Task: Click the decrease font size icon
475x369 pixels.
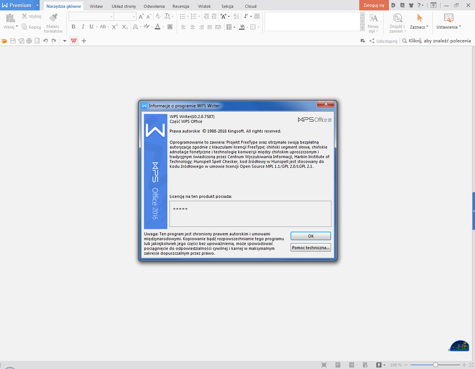Action: point(149,17)
